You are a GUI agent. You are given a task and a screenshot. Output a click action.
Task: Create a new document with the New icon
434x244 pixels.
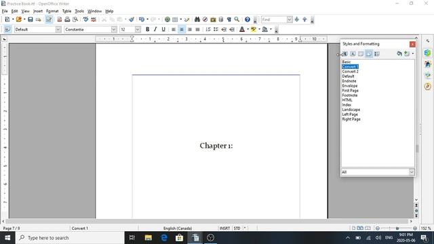pyautogui.click(x=7, y=20)
